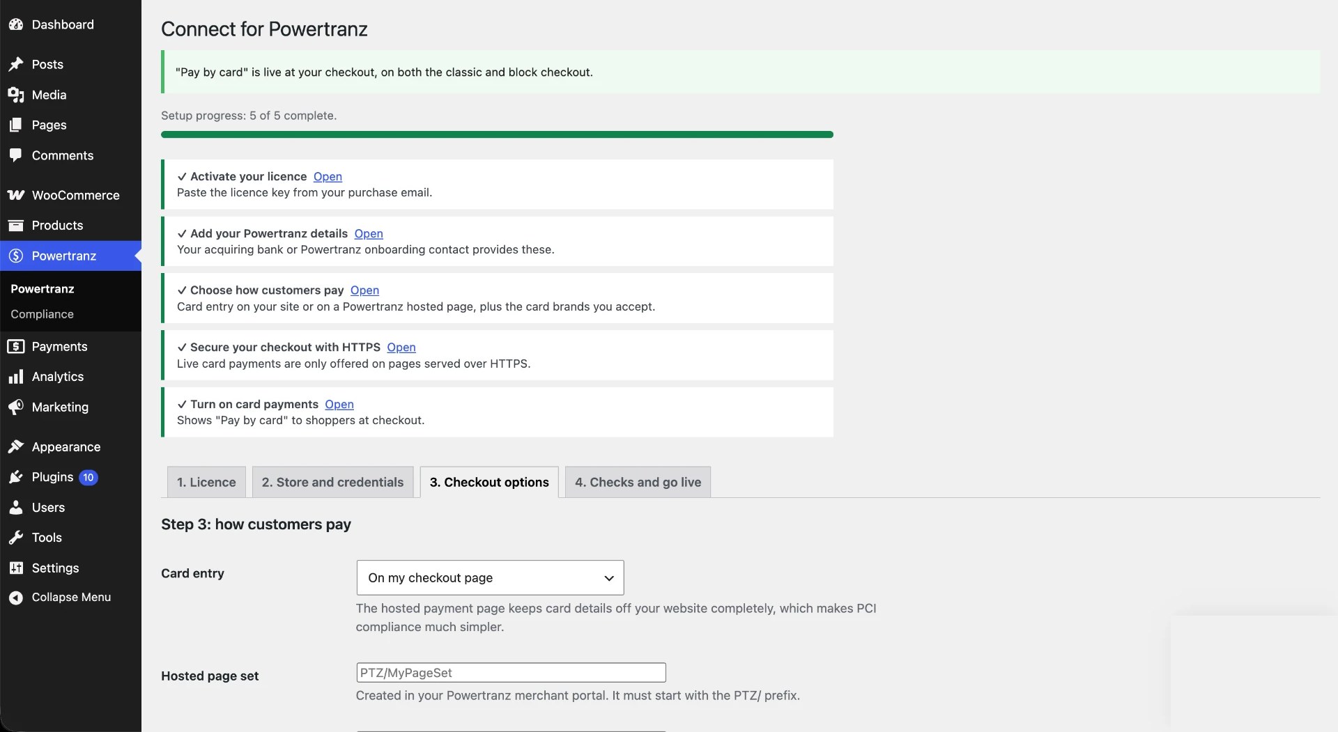Click the Users person icon
Screen dimensions: 1338x732
pyautogui.click(x=16, y=507)
